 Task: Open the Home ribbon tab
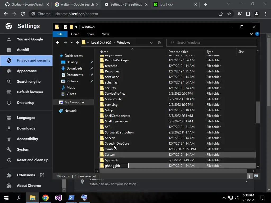point(75,34)
